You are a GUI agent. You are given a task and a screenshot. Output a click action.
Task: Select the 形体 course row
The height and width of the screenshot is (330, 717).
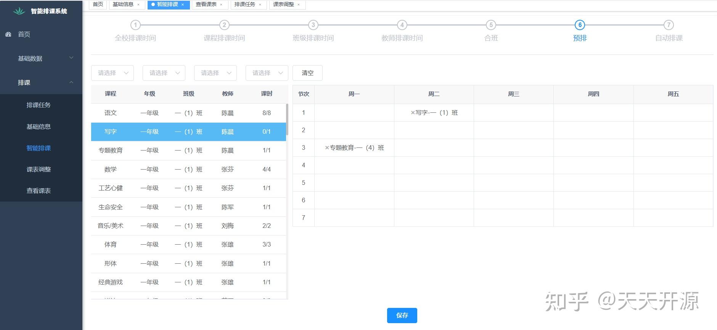point(188,263)
